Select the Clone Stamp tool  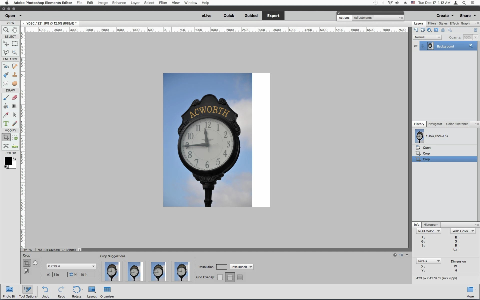[x=15, y=75]
